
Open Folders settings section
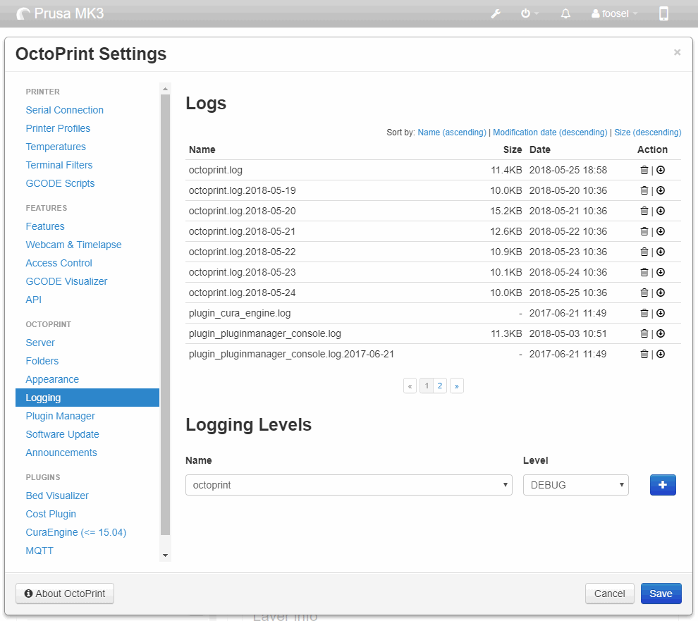42,361
